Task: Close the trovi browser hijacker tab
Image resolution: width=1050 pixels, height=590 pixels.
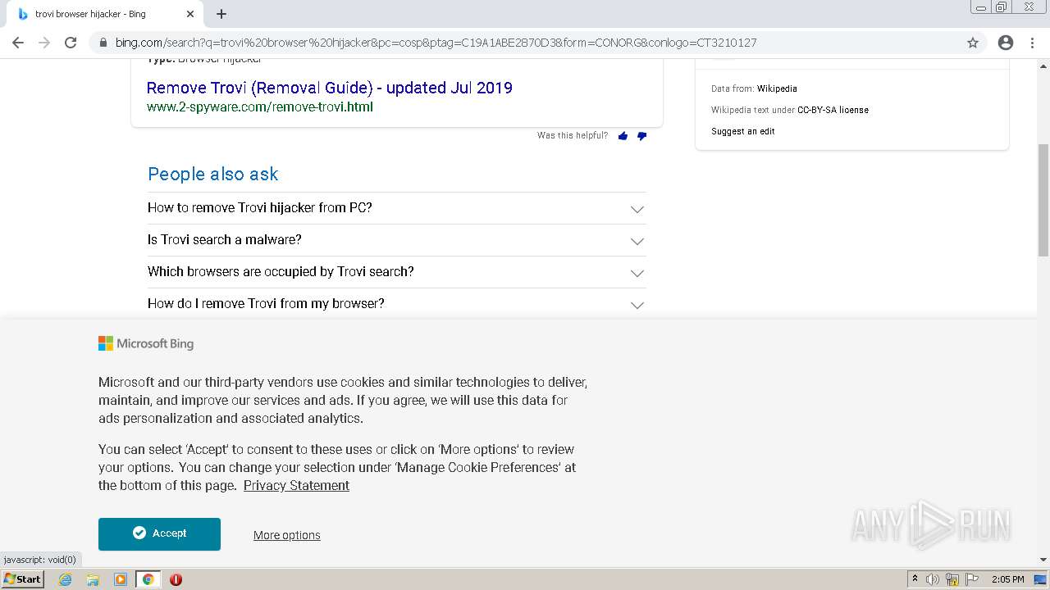Action: (x=190, y=14)
